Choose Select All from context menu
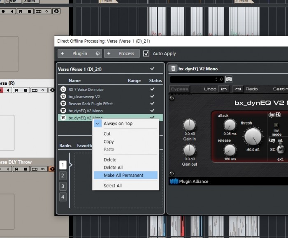288x238 pixels. [x=125, y=185]
